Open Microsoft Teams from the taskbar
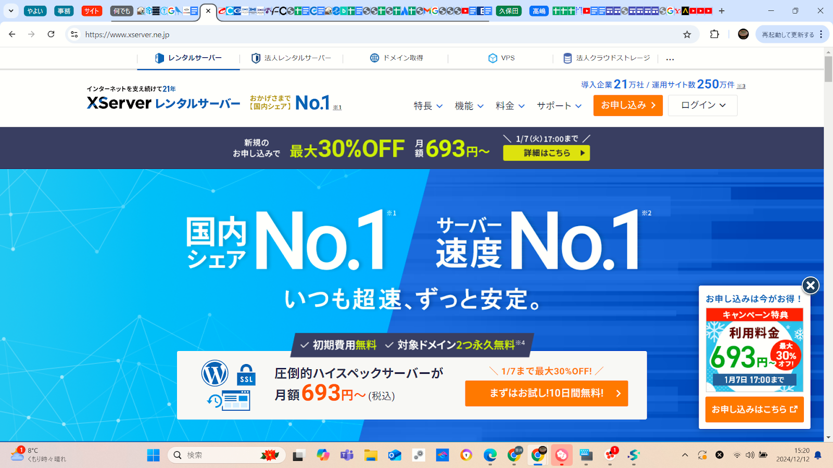The width and height of the screenshot is (833, 468). click(x=347, y=456)
